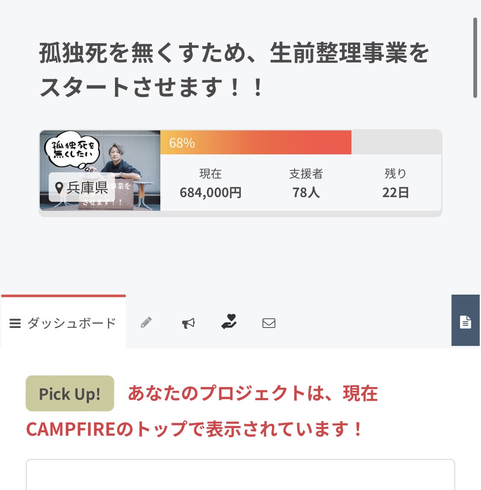Open the 孤独死を無くすため project title

pyautogui.click(x=234, y=70)
